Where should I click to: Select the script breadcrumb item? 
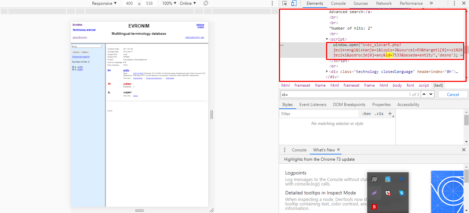click(x=424, y=85)
